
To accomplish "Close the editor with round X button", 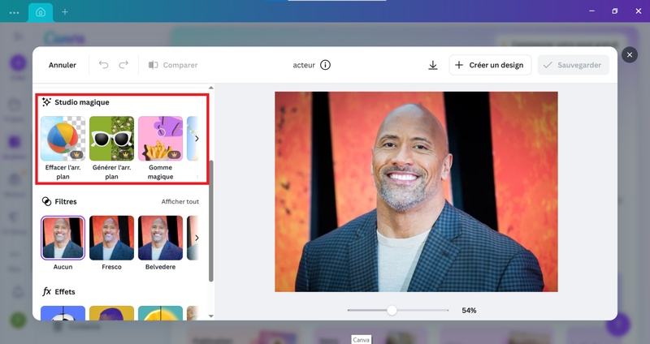I will click(629, 54).
